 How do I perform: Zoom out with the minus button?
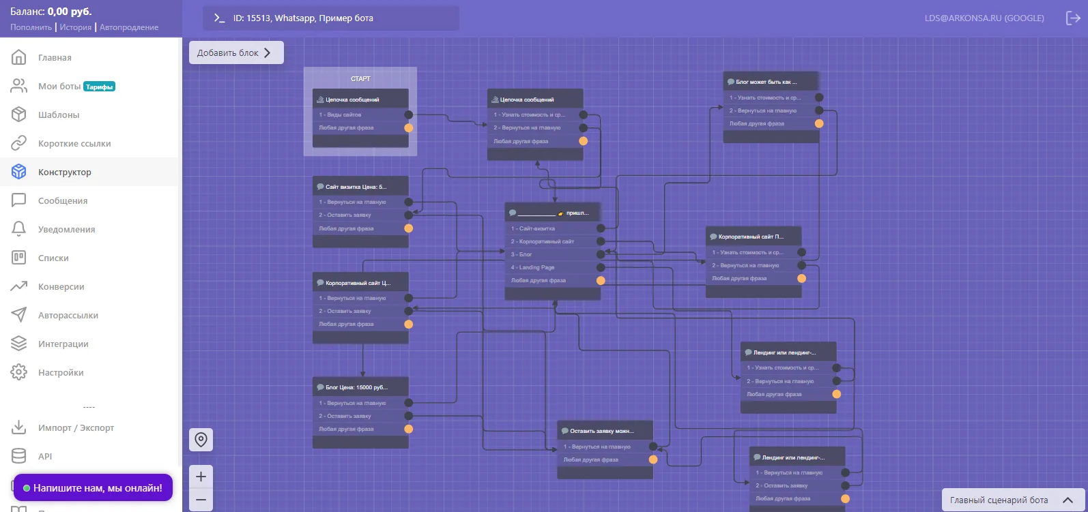pyautogui.click(x=201, y=500)
